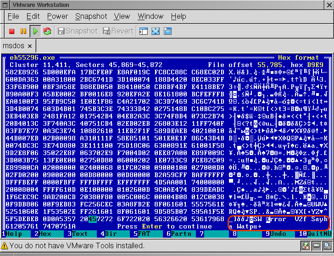Click hex value E89900CA
334x256 pixels.
pos(22,167)
